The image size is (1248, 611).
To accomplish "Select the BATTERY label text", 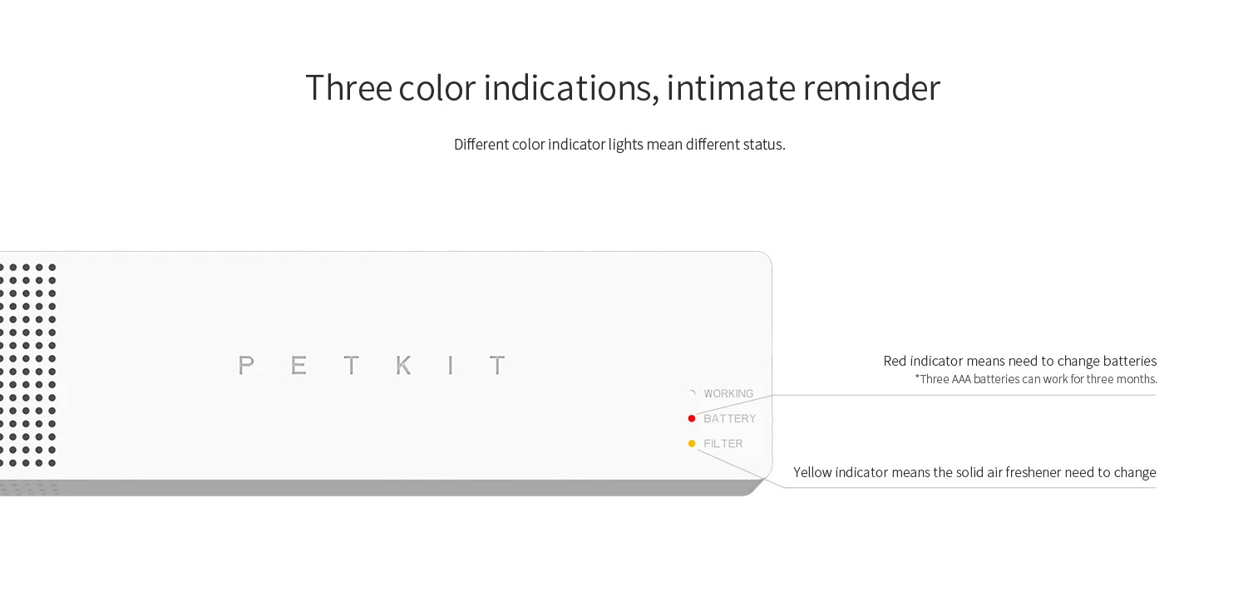I will (x=730, y=418).
